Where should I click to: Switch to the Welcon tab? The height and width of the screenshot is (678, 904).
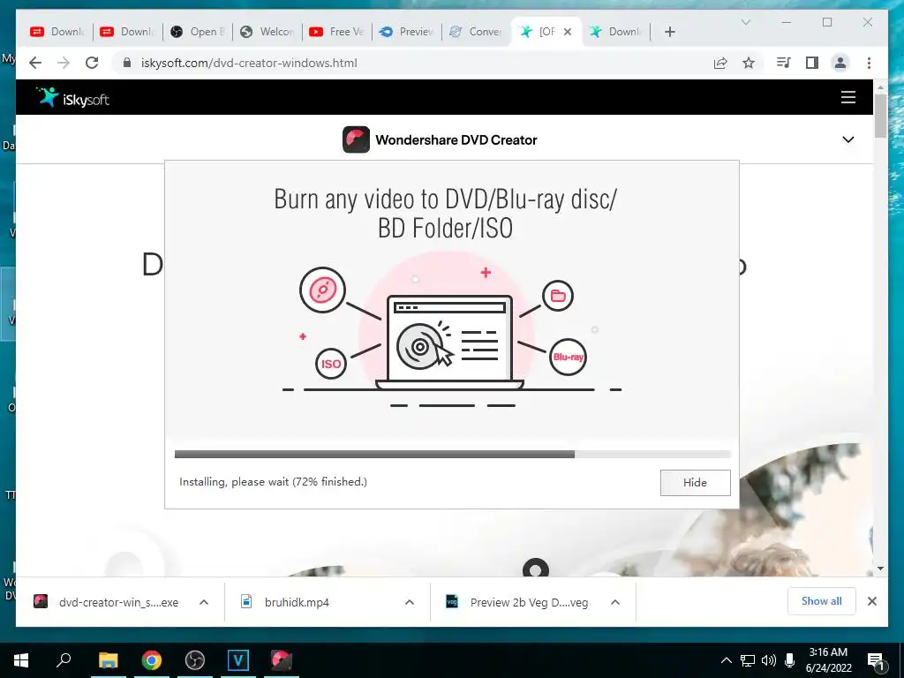267,32
